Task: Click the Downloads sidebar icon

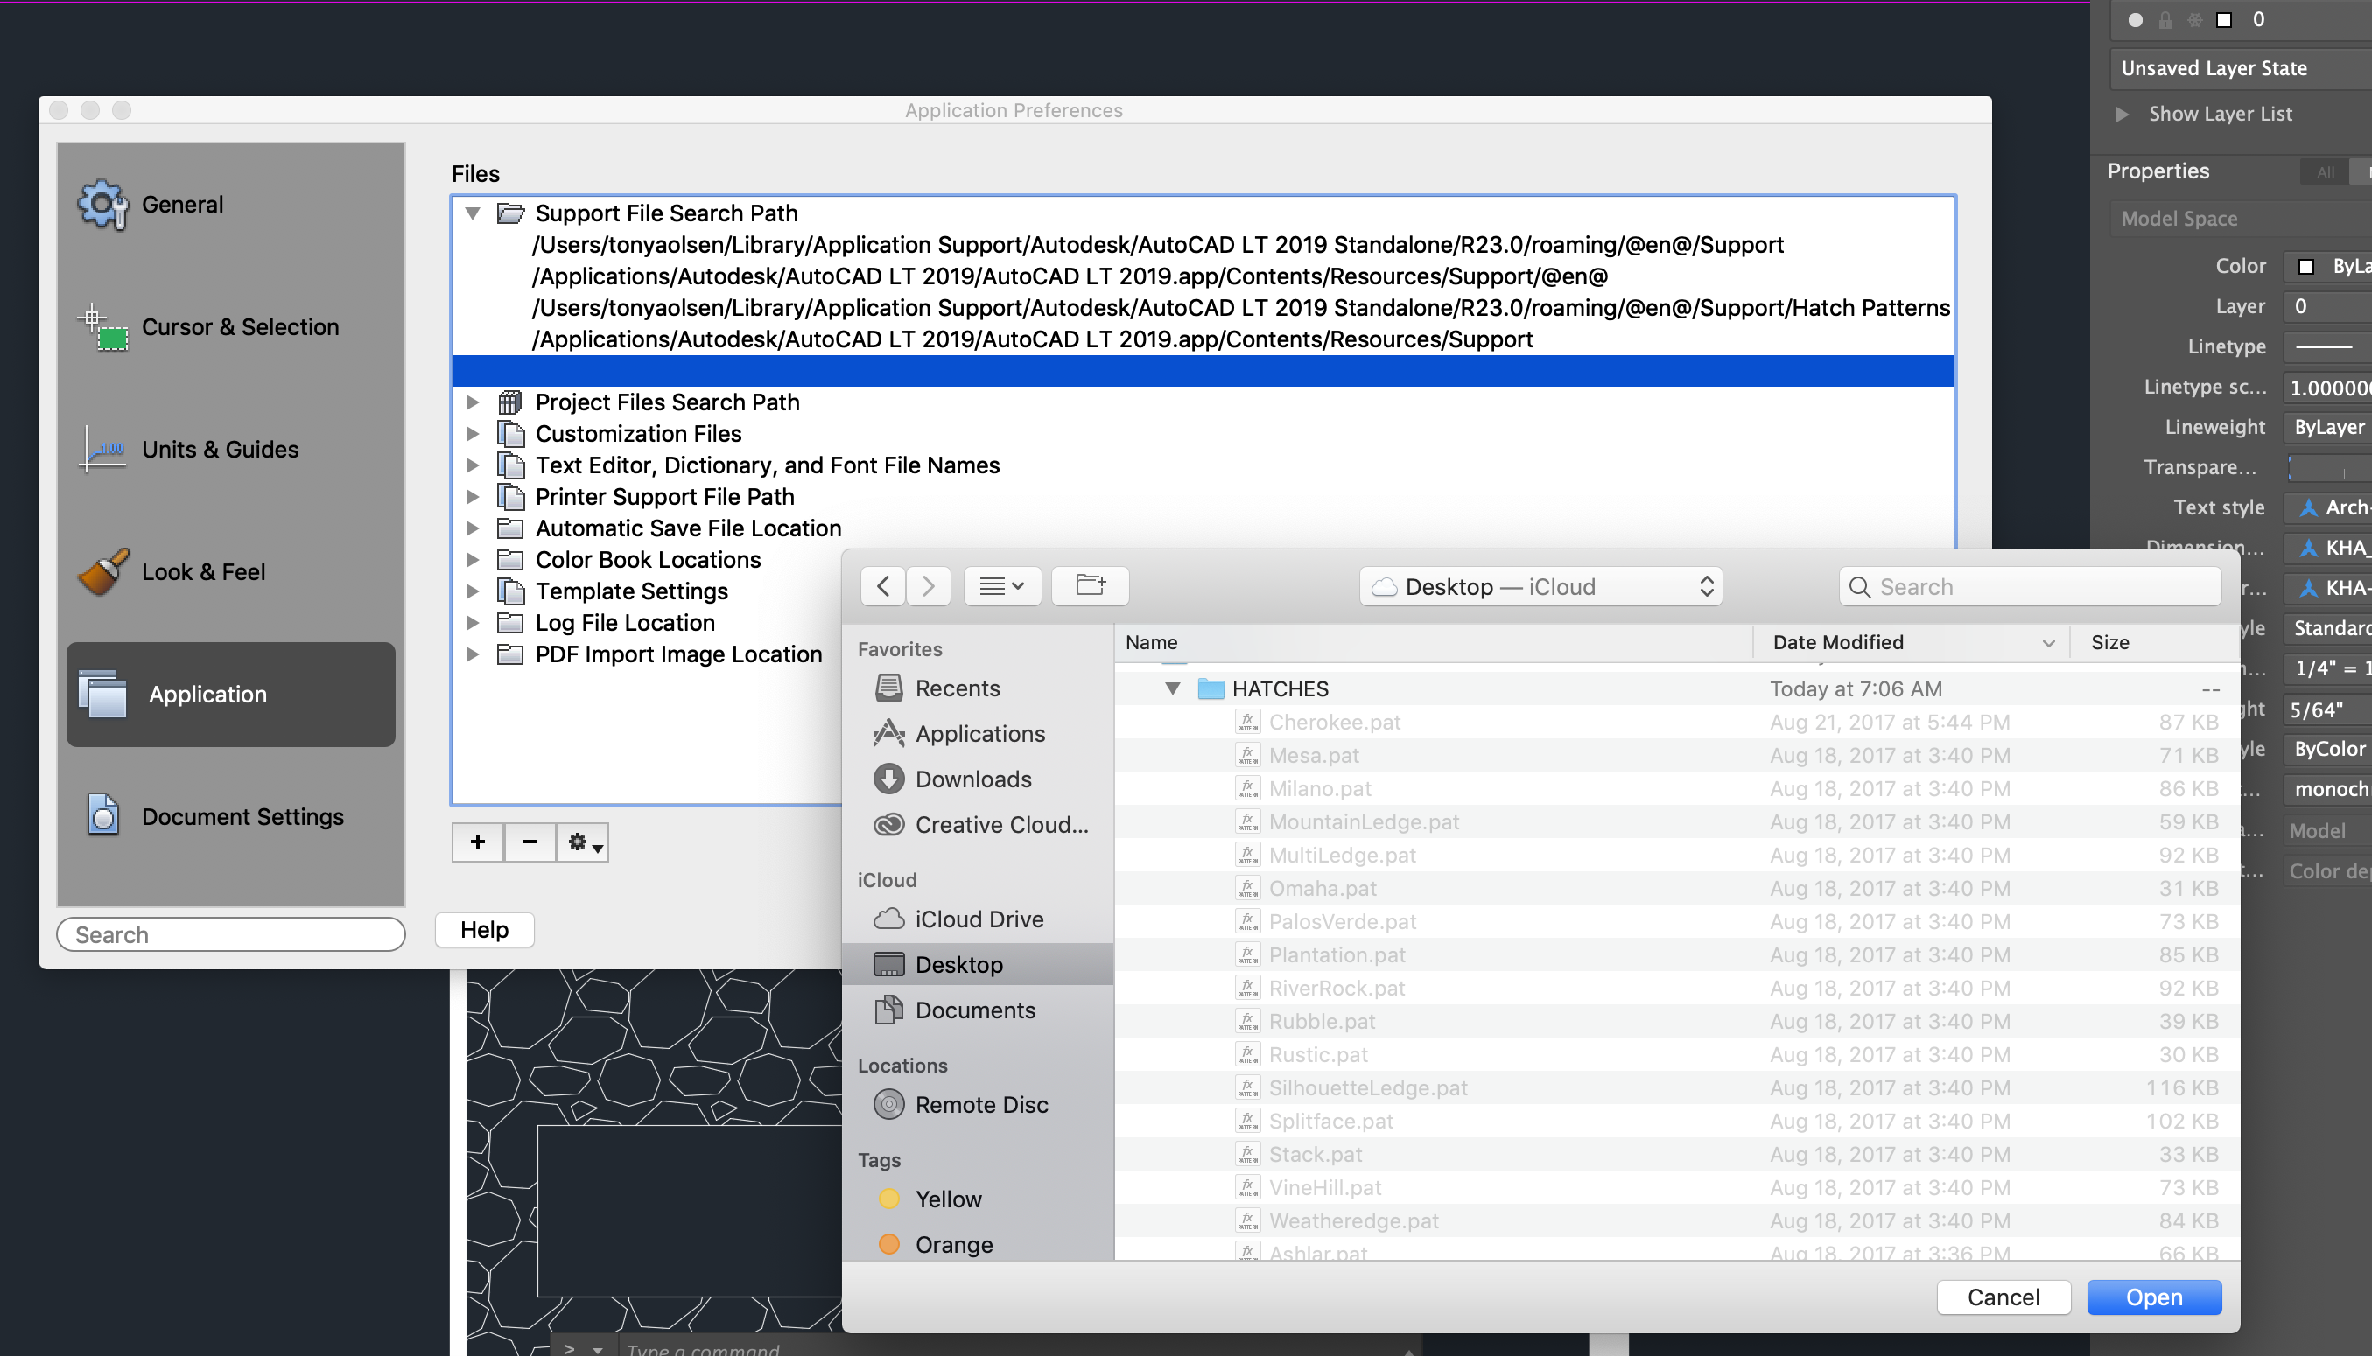Action: pyautogui.click(x=888, y=779)
